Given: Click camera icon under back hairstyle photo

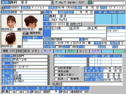Looking at the screenshot, I should click(19, 46).
